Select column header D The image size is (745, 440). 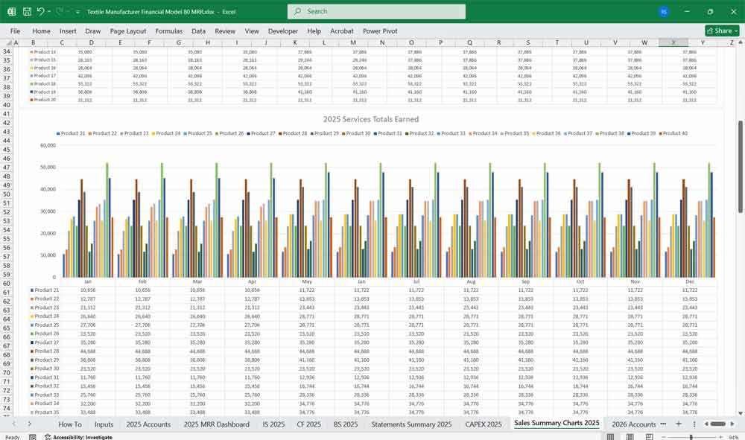pyautogui.click(x=91, y=42)
